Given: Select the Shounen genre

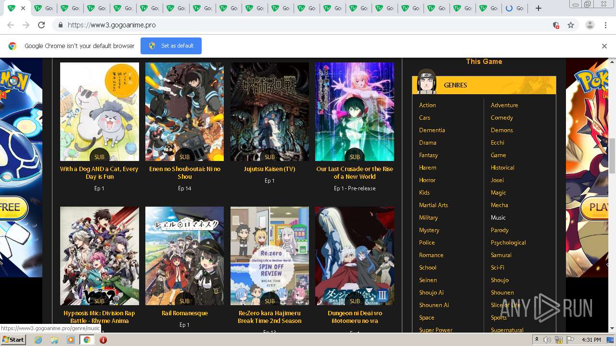Looking at the screenshot, I should [502, 293].
